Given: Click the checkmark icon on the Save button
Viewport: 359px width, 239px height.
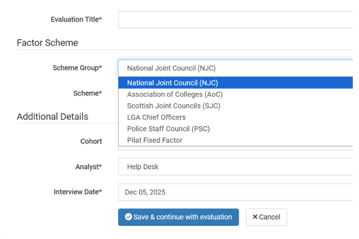Looking at the screenshot, I should pyautogui.click(x=128, y=217).
